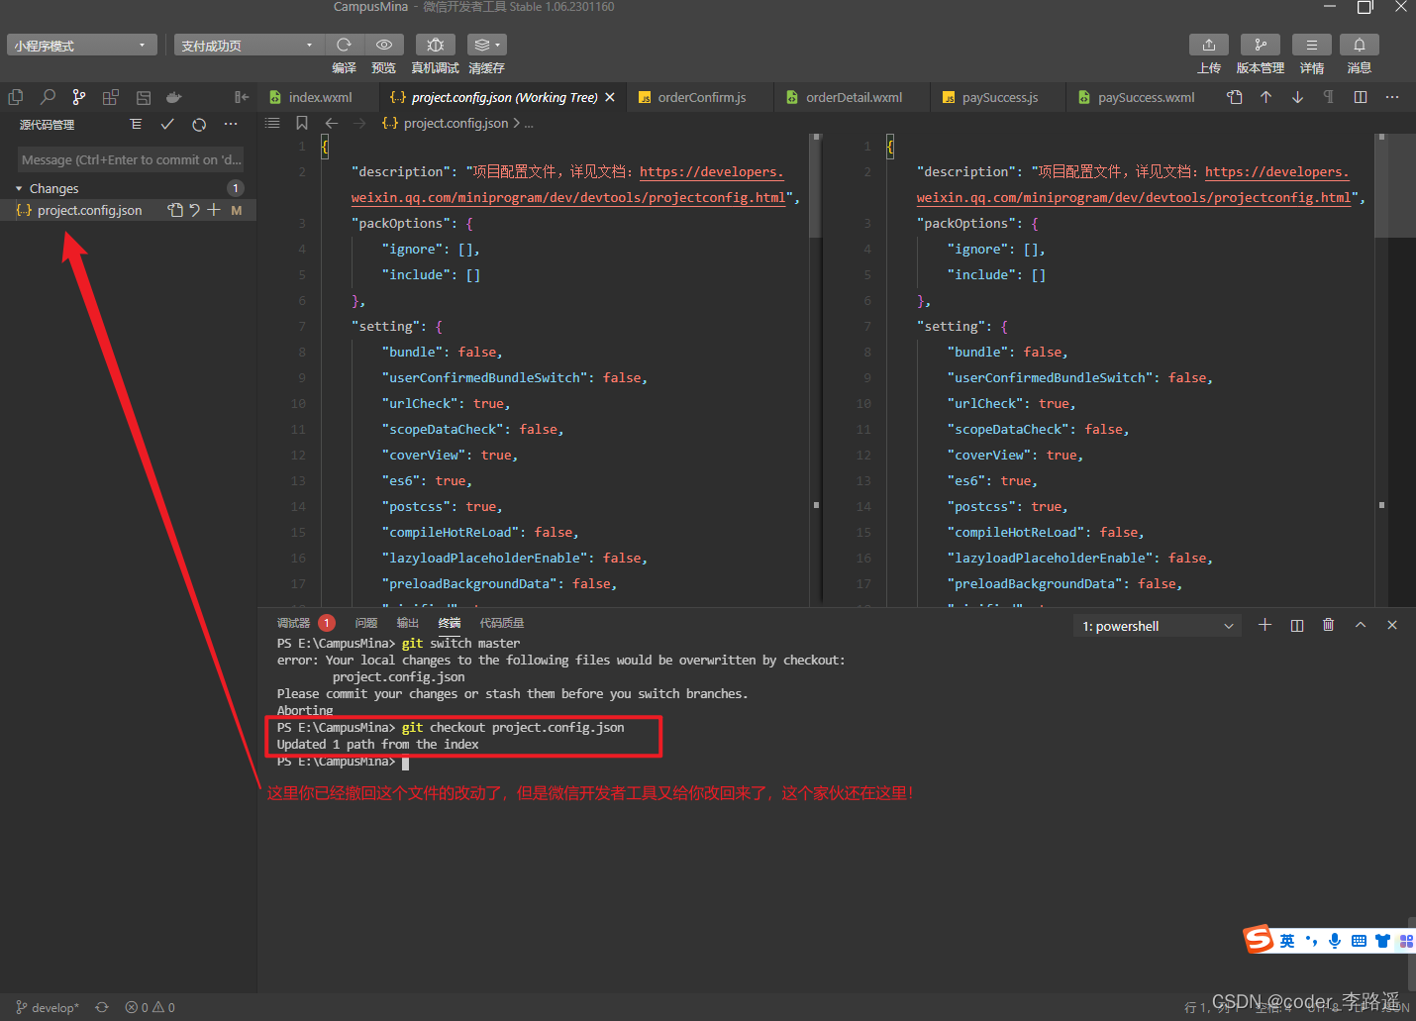Commit changes with the checkmark icon

coord(167,125)
